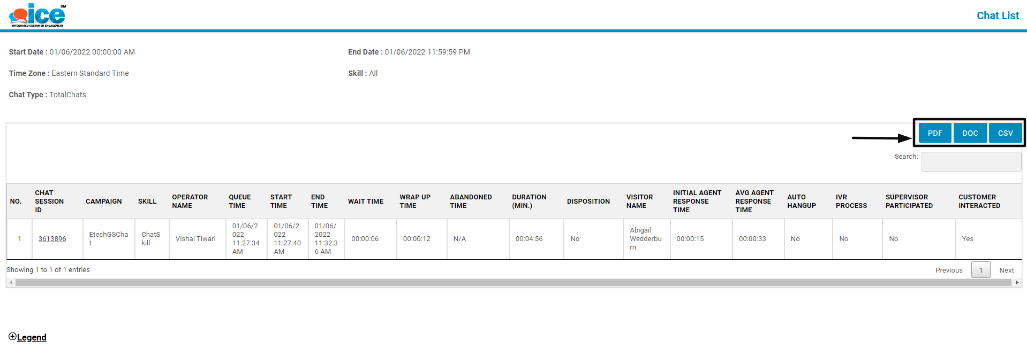Screen dimensions: 1027x356
Task: Sort by Wait Time column
Action: 365,202
